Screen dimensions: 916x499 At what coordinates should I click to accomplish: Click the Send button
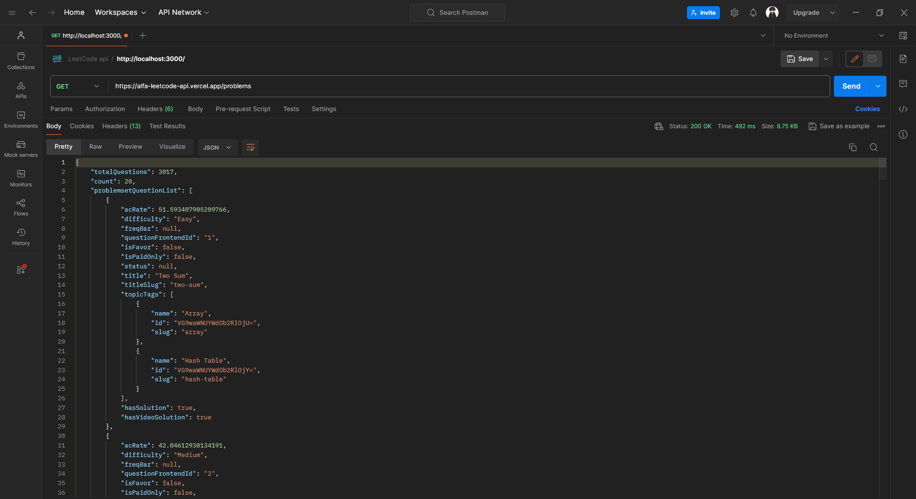click(x=851, y=86)
